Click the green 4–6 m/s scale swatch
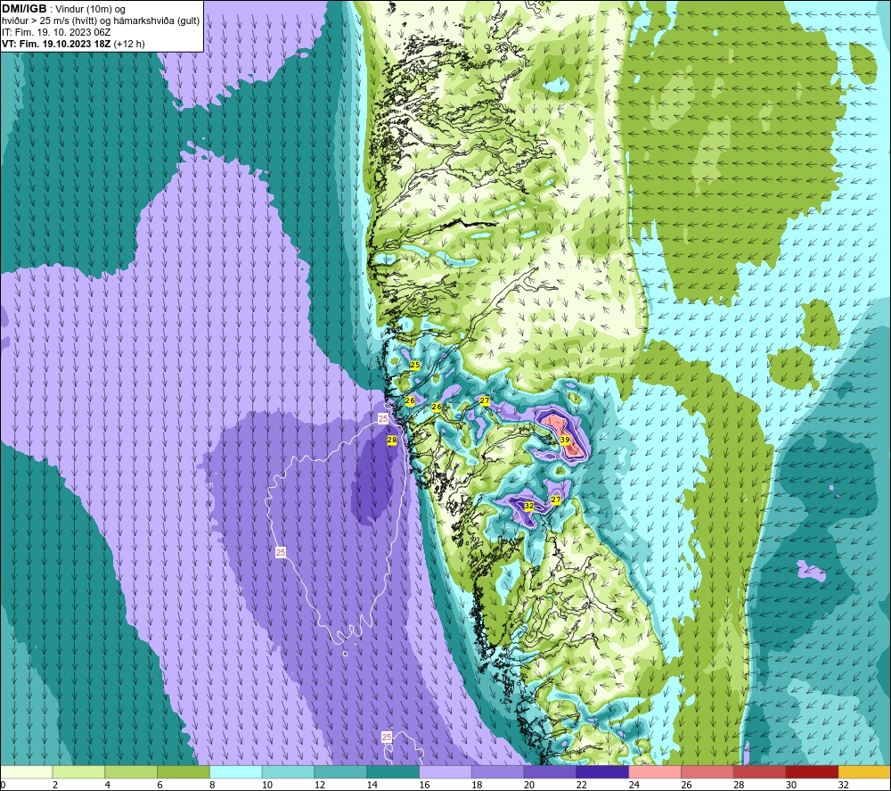 tap(131, 772)
